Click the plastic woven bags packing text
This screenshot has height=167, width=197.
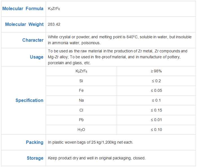point(90,142)
